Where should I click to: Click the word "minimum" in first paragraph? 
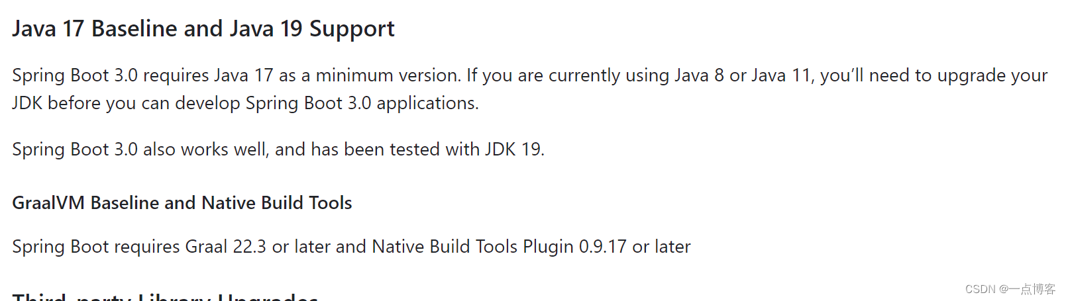pyautogui.click(x=354, y=75)
